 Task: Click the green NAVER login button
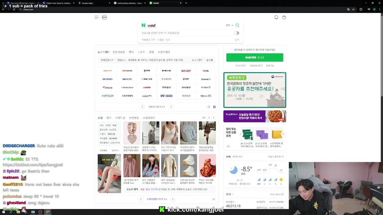click(255, 57)
